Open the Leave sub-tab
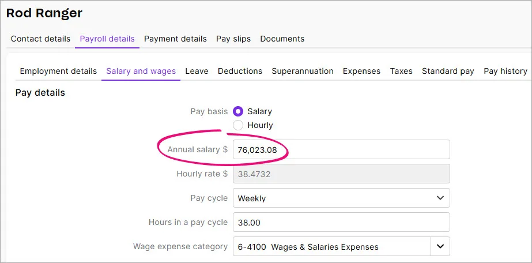 (x=197, y=71)
